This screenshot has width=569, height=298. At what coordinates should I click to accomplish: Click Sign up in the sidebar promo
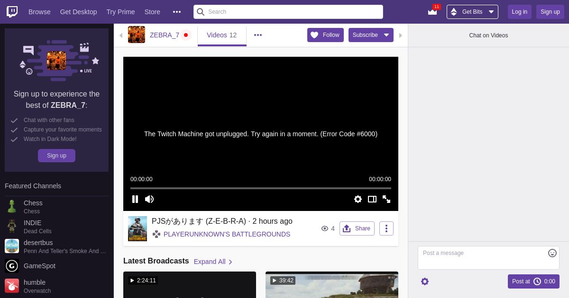pyautogui.click(x=56, y=156)
